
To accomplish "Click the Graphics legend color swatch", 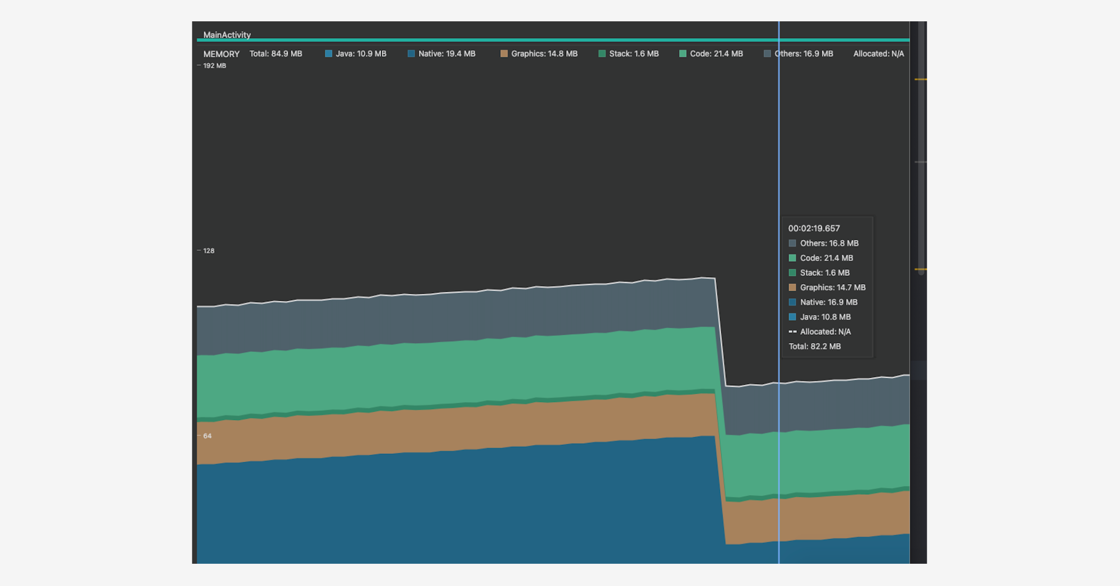I will (503, 54).
